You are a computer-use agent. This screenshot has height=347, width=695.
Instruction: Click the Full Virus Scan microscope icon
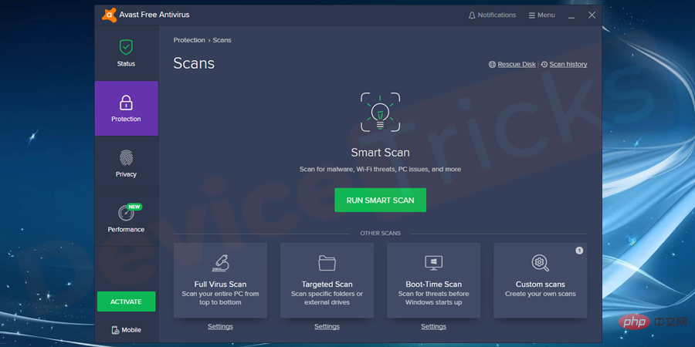pos(220,263)
